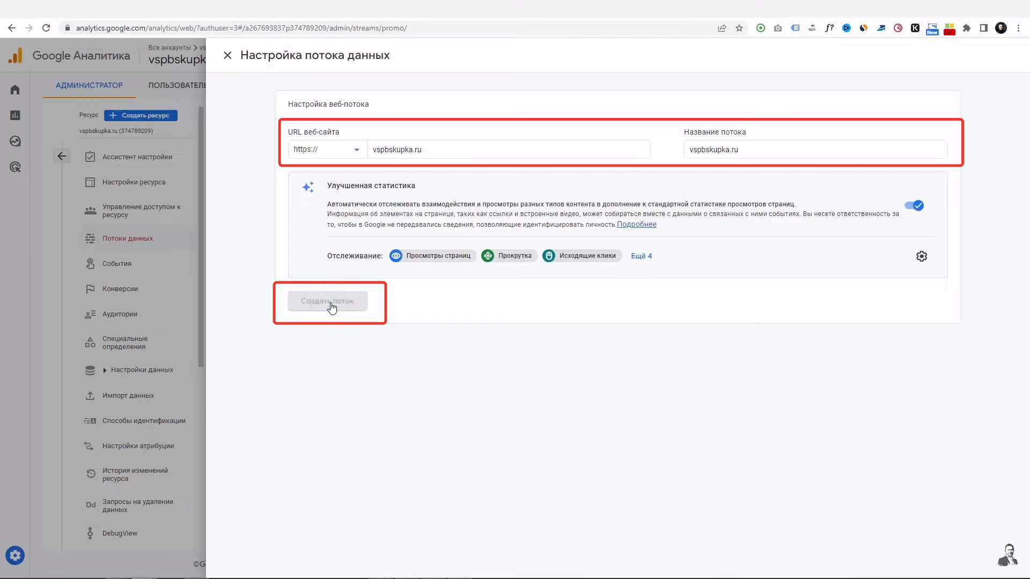1030x579 pixels.
Task: Open DebugView menu item
Action: (120, 533)
